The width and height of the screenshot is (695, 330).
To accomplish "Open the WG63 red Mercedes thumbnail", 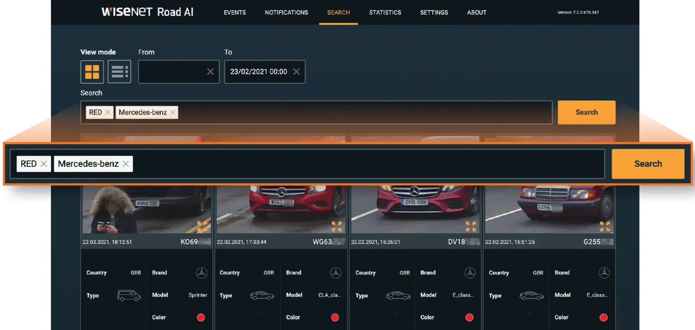I will pyautogui.click(x=281, y=209).
